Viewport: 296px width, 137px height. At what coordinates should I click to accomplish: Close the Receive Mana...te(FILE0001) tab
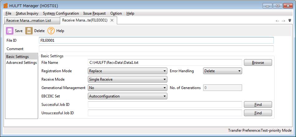(112, 20)
